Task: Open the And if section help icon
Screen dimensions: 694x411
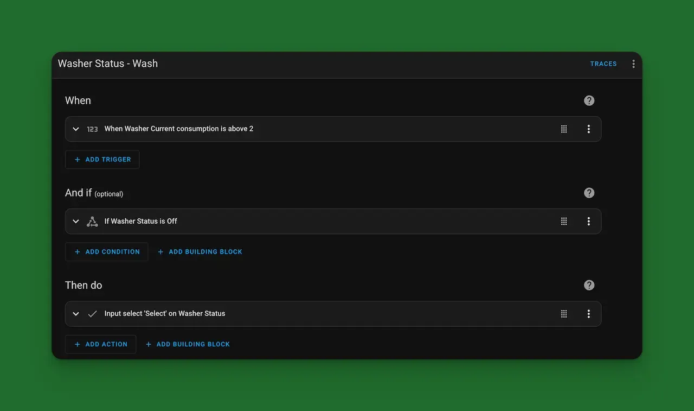Action: click(x=589, y=192)
